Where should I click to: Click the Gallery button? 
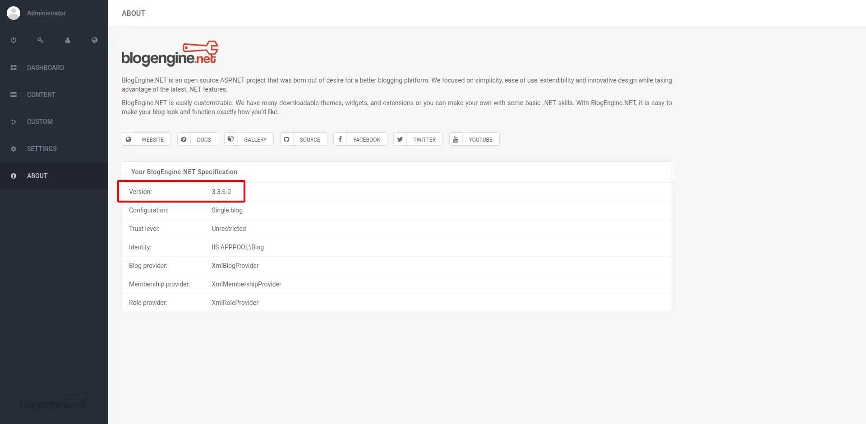pyautogui.click(x=249, y=139)
